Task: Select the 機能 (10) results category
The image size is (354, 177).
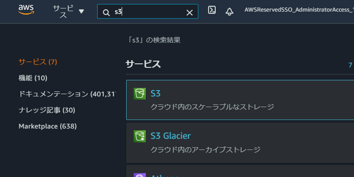Action: (x=33, y=78)
